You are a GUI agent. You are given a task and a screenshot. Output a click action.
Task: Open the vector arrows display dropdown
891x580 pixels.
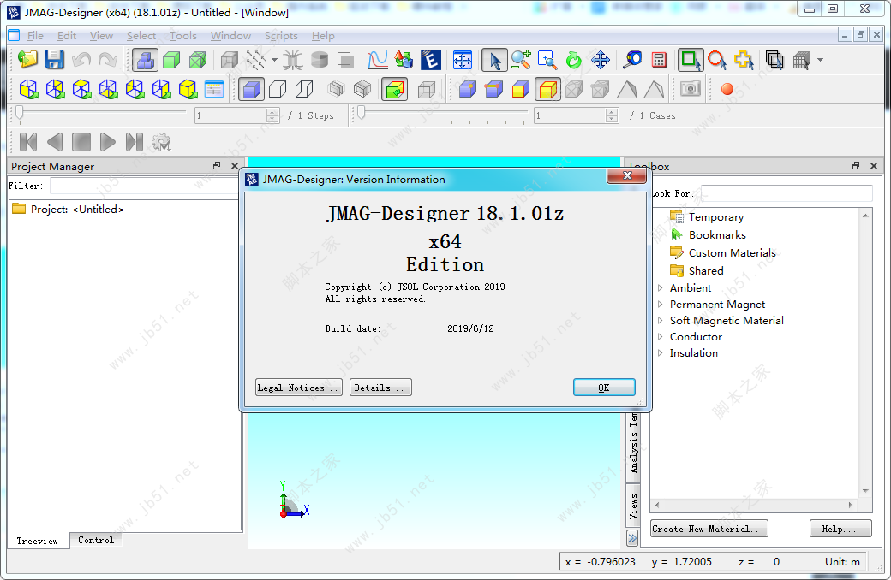tap(274, 60)
